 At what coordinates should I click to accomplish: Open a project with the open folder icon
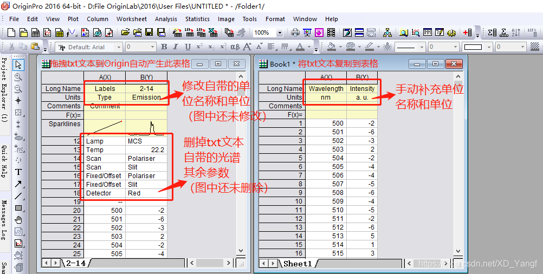click(x=125, y=33)
